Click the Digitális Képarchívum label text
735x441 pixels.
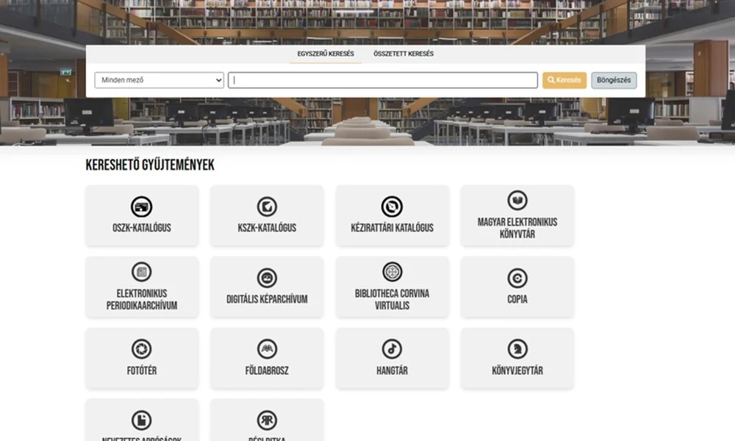(x=267, y=299)
